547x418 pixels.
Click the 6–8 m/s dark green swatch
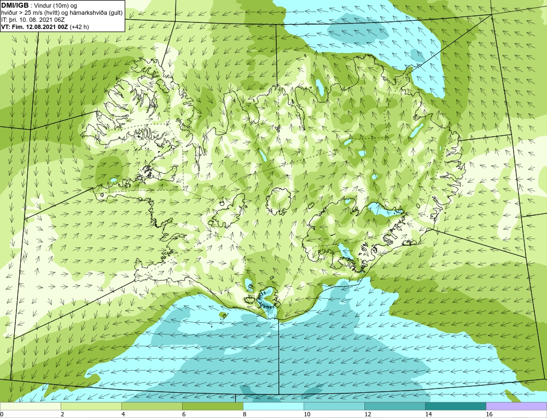212,406
